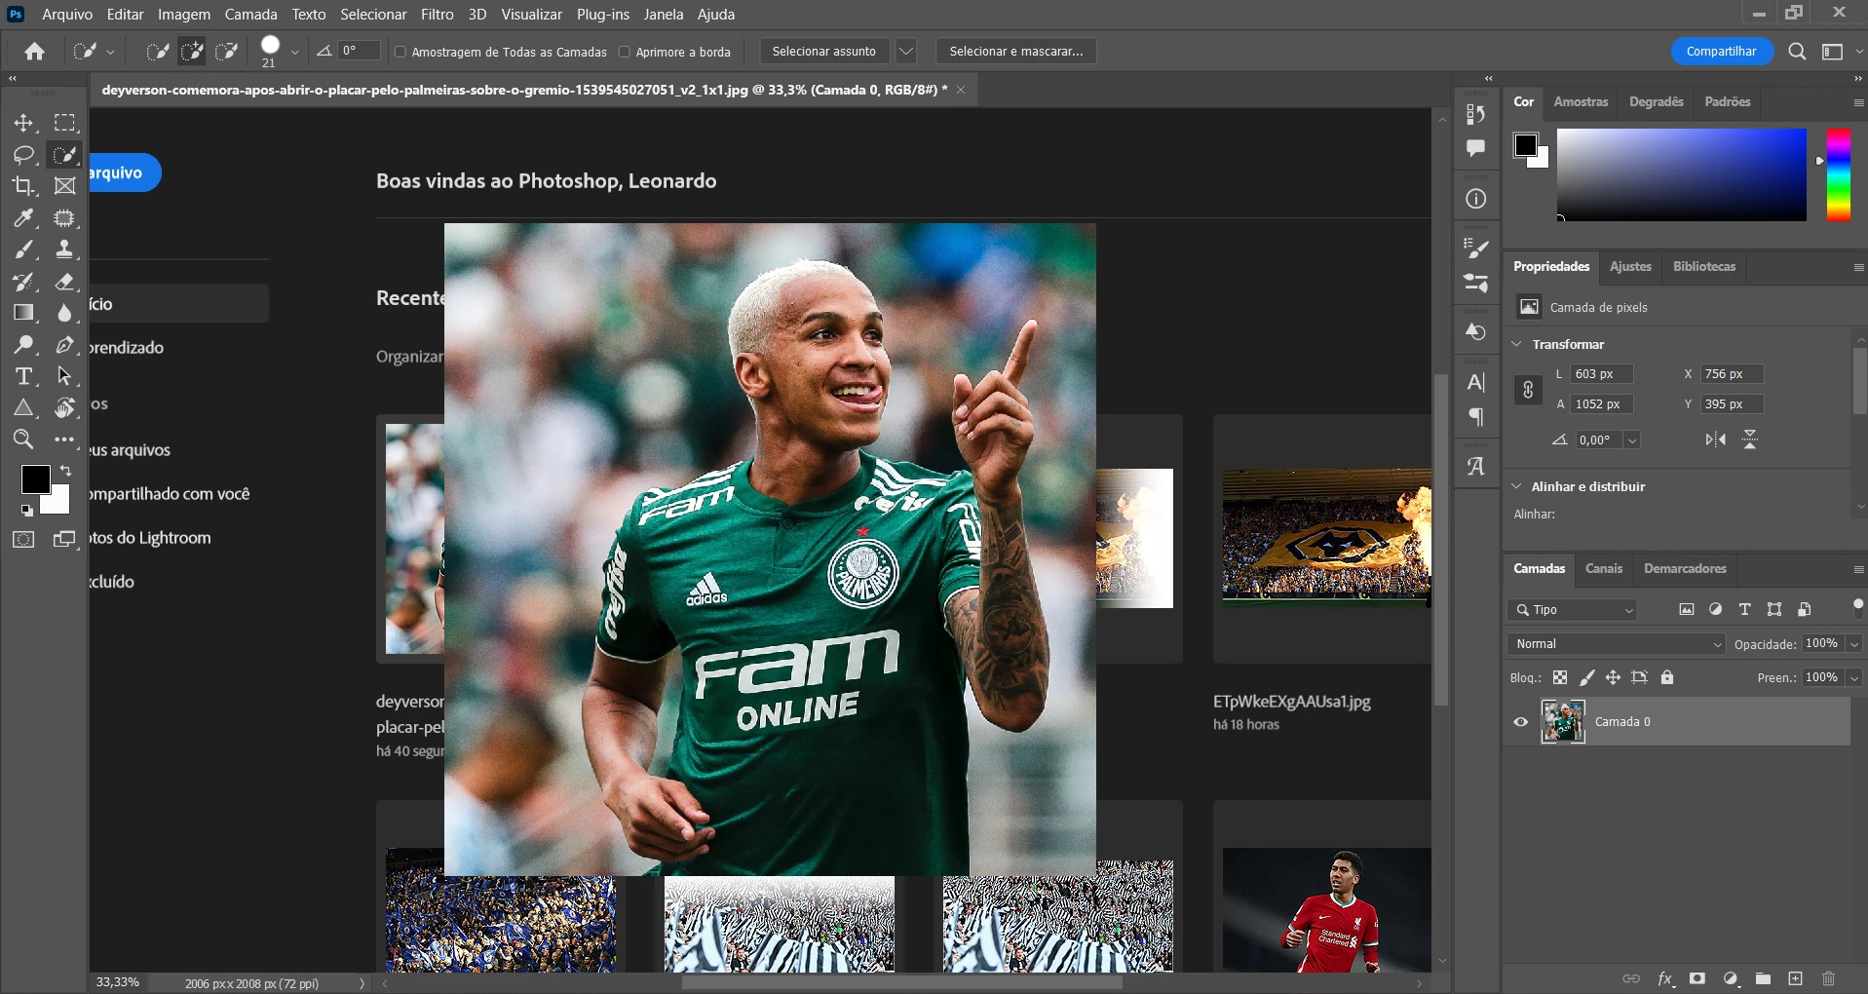This screenshot has height=994, width=1868.
Task: Select the Blur tool
Action: (x=64, y=313)
